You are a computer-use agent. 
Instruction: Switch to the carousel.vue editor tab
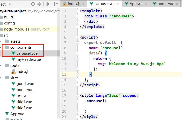coord(105,4)
